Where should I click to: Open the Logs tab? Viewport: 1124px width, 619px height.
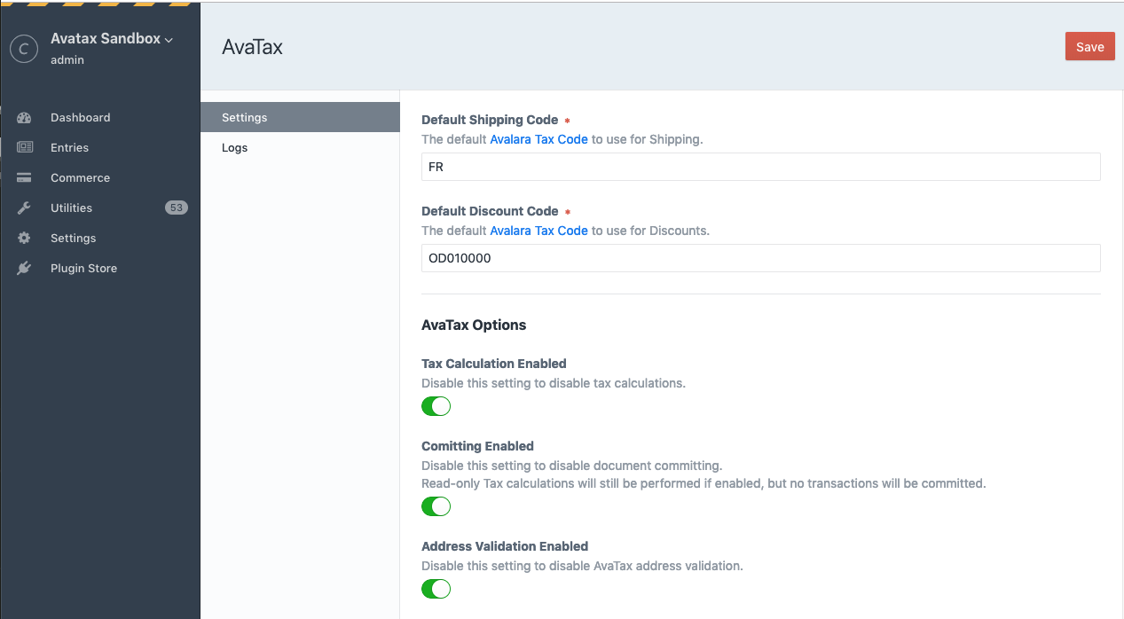235,148
